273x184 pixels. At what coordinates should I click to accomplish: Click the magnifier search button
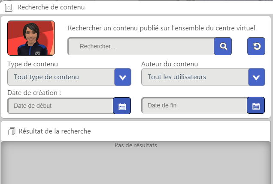pyautogui.click(x=223, y=46)
